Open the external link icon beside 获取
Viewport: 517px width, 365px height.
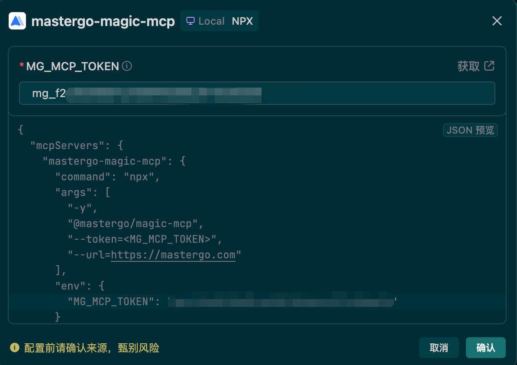pos(489,65)
